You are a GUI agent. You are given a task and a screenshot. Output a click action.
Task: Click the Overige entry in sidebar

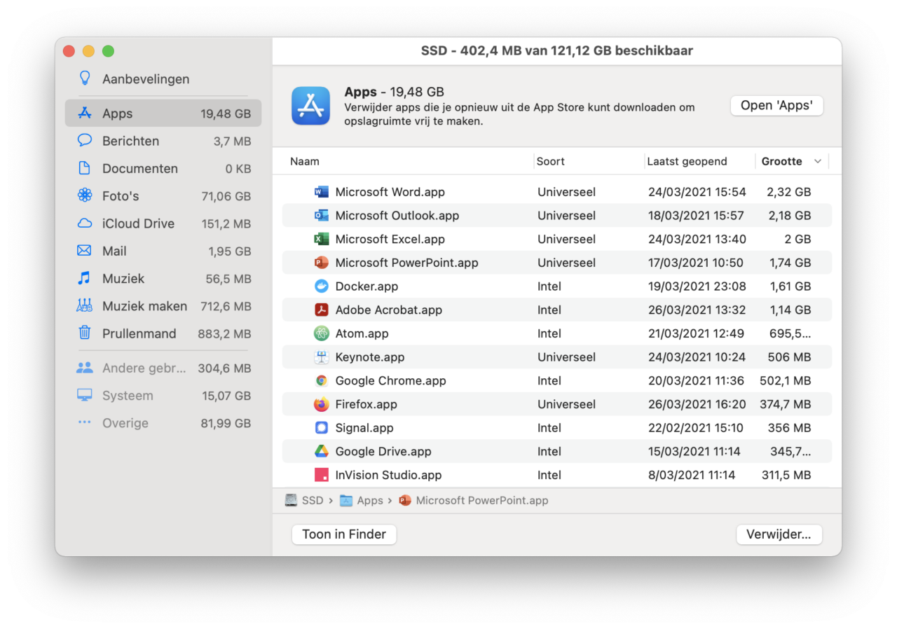(x=163, y=423)
